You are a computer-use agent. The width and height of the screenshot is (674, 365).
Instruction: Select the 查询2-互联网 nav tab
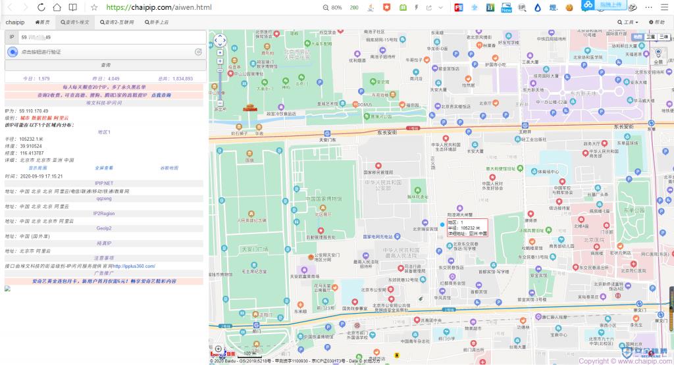point(117,22)
